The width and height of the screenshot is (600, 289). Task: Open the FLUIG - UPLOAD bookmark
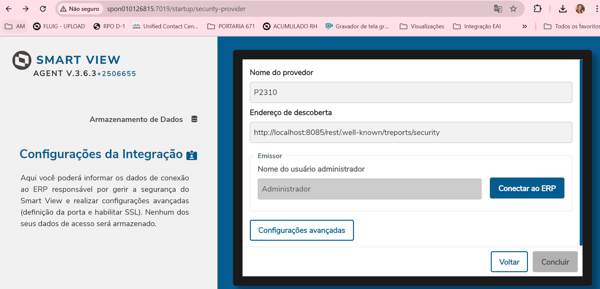pos(59,26)
